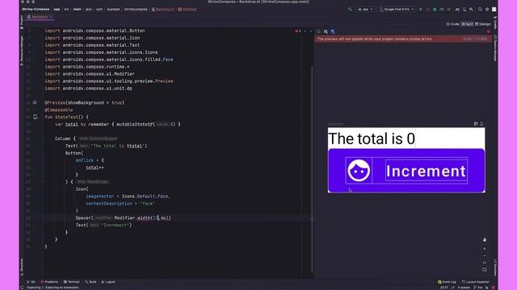
Task: Collapse the onClick lambda fold marker
Action: [43, 160]
